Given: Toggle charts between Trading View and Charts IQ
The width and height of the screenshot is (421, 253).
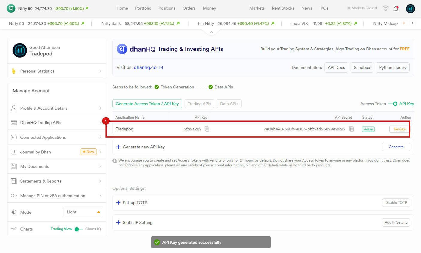Looking at the screenshot, I should point(79,229).
